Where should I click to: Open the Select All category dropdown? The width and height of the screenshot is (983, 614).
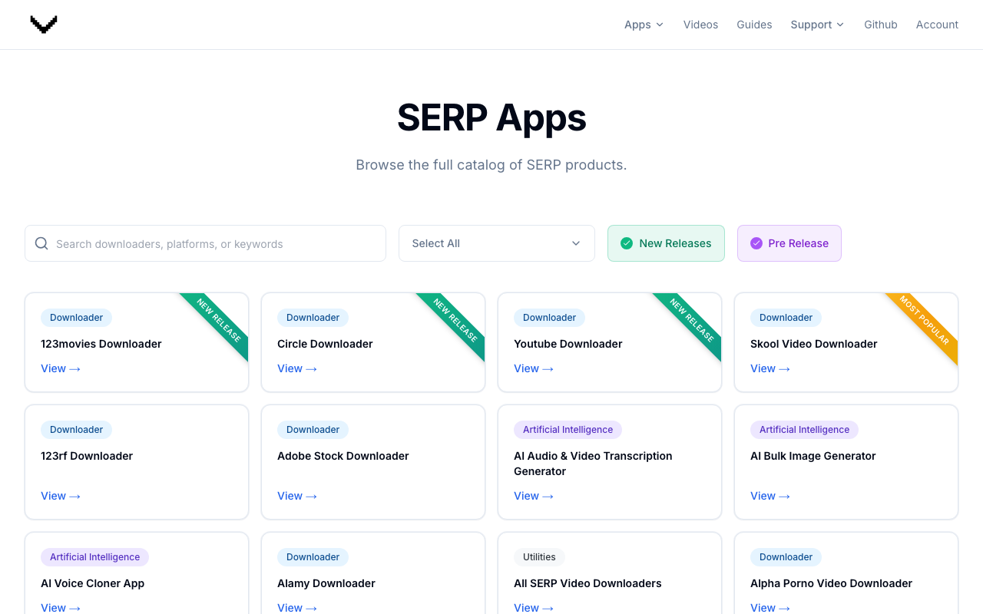tap(497, 243)
